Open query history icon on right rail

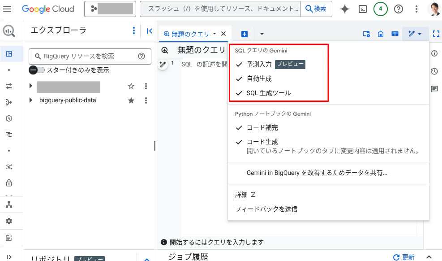(x=434, y=71)
